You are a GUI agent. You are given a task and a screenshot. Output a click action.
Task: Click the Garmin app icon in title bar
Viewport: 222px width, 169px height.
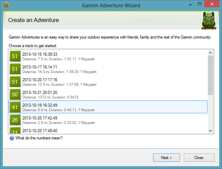6,5
